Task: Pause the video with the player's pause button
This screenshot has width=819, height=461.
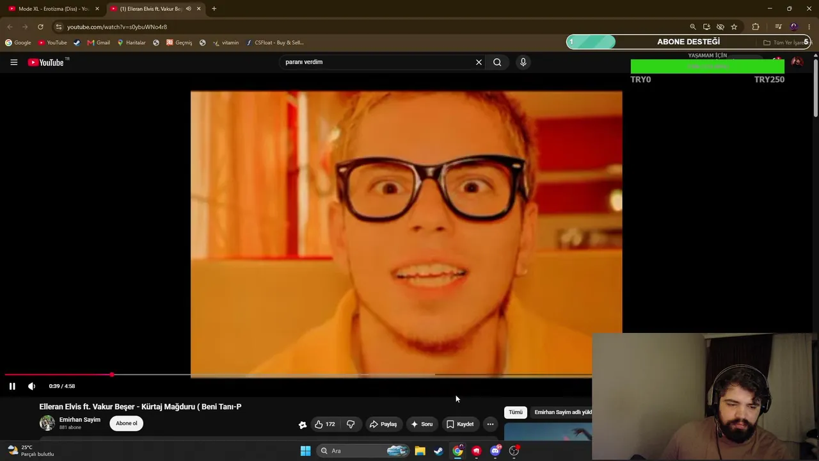Action: click(12, 386)
